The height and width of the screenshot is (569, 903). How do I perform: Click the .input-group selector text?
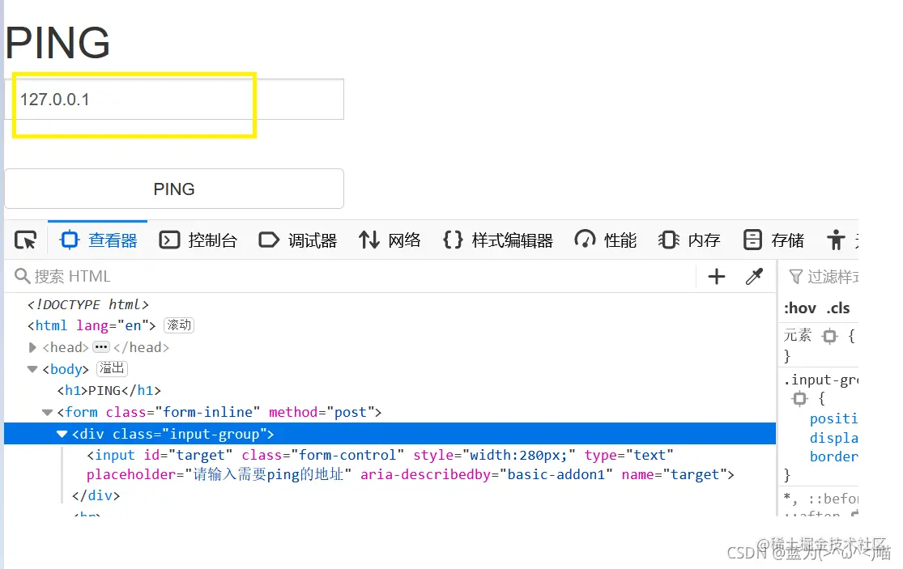coord(820,380)
